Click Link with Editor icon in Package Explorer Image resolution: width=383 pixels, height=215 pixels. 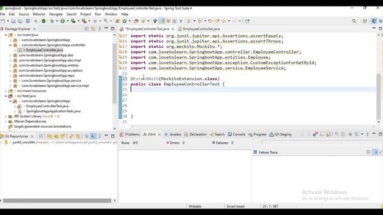point(93,29)
